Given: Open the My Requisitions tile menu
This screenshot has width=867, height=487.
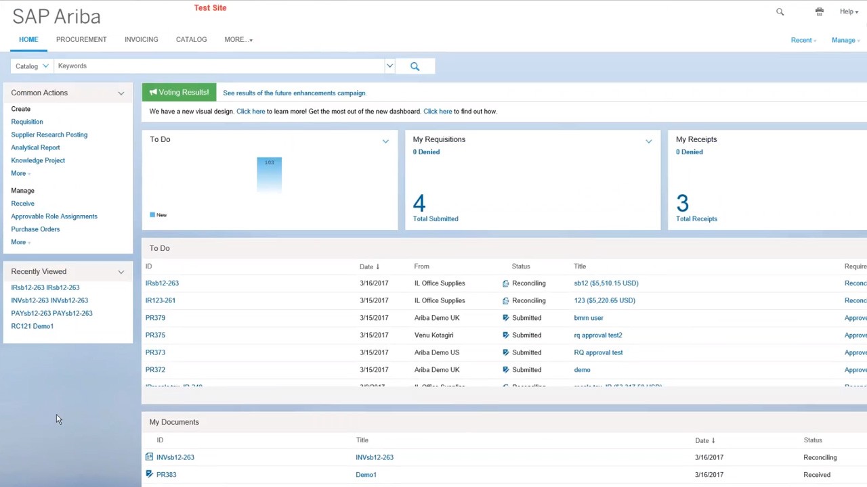Looking at the screenshot, I should [648, 141].
